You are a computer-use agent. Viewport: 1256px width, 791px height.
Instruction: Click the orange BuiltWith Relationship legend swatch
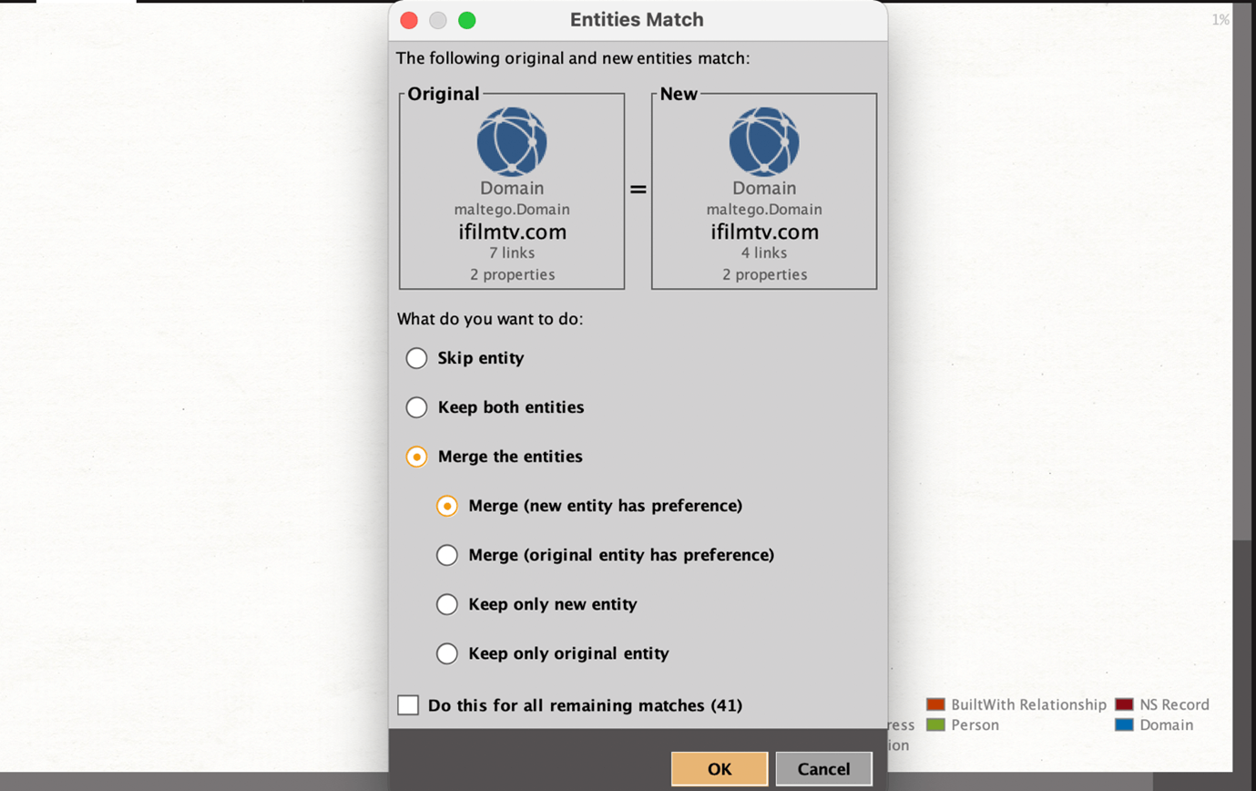pos(935,704)
